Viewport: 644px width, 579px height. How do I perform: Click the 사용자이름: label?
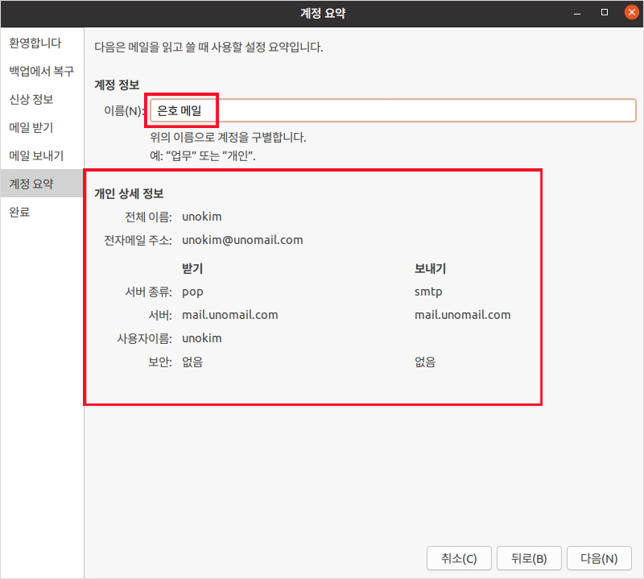point(145,338)
